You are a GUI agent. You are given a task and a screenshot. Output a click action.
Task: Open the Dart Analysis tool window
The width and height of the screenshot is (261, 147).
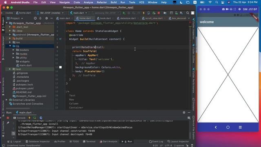pos(108,142)
